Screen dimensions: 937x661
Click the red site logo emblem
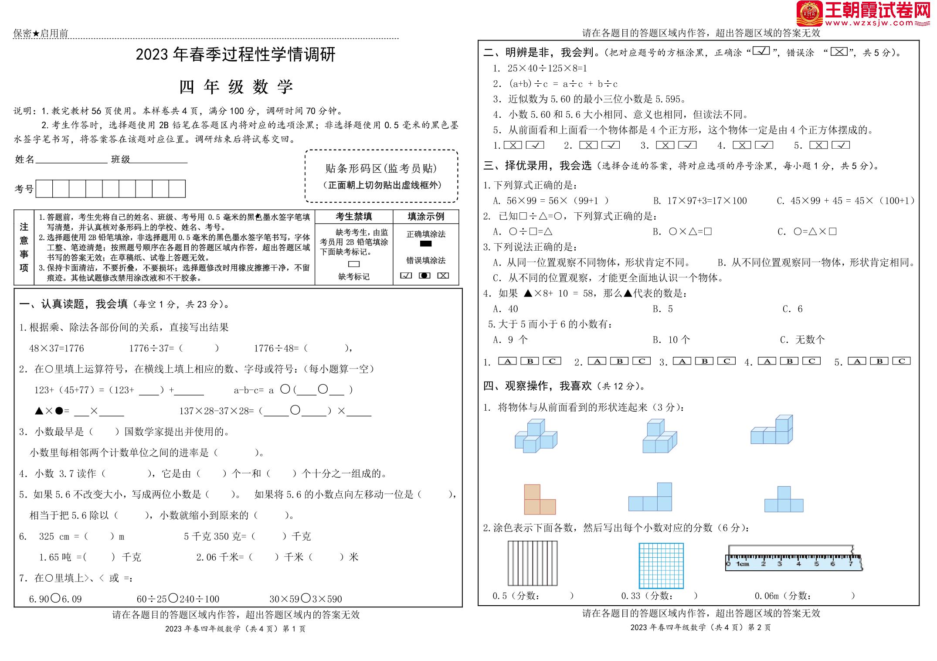(x=809, y=14)
